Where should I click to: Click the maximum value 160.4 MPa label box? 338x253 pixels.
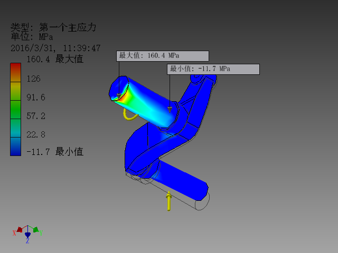(x=163, y=56)
